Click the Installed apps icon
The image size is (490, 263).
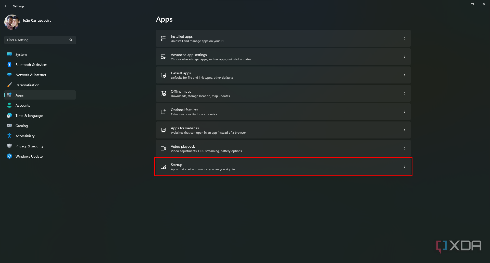tap(164, 38)
